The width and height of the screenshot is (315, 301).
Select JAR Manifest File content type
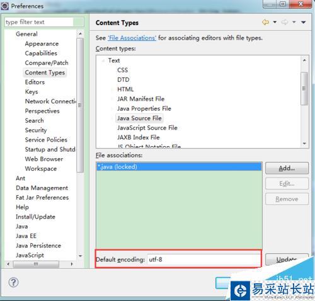tap(140, 99)
